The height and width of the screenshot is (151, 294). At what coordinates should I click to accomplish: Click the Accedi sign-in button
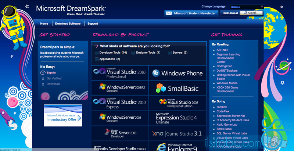click(x=251, y=13)
